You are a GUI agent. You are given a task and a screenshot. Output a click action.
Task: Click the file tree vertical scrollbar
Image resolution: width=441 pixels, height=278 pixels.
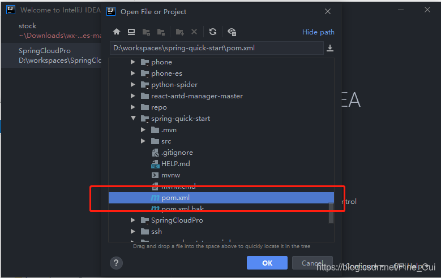coord(331,213)
